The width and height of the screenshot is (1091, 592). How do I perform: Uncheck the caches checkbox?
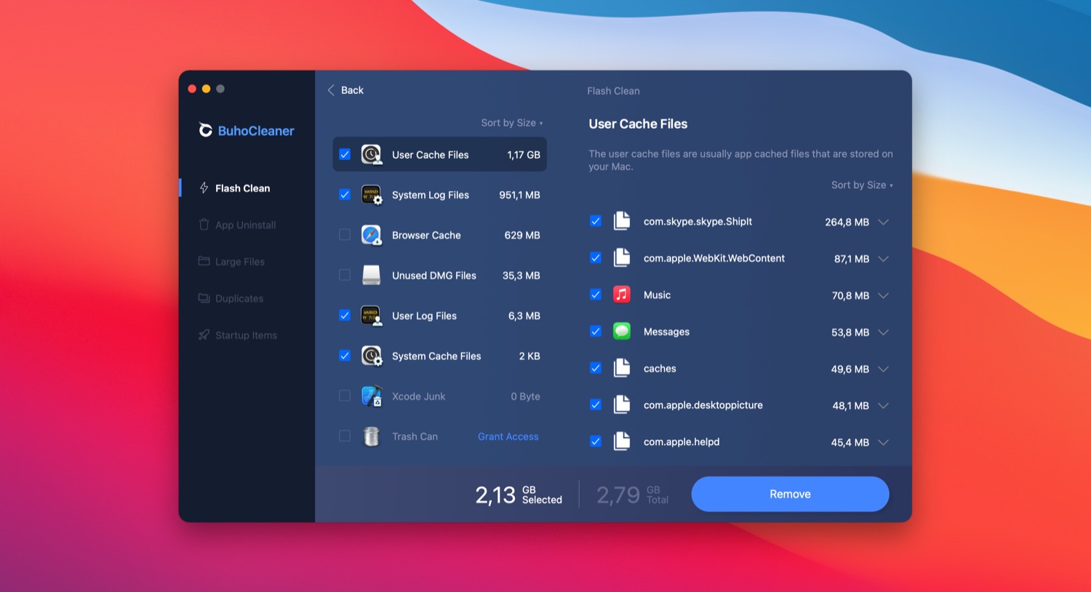[596, 368]
